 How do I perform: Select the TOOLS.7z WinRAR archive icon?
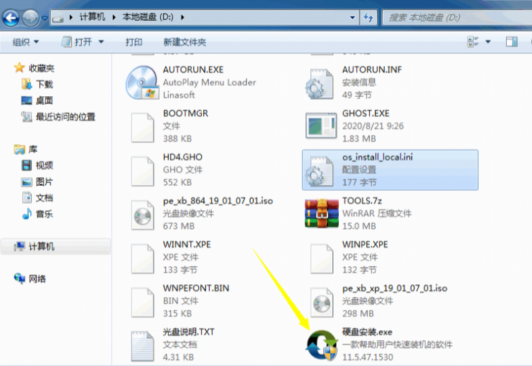[322, 213]
